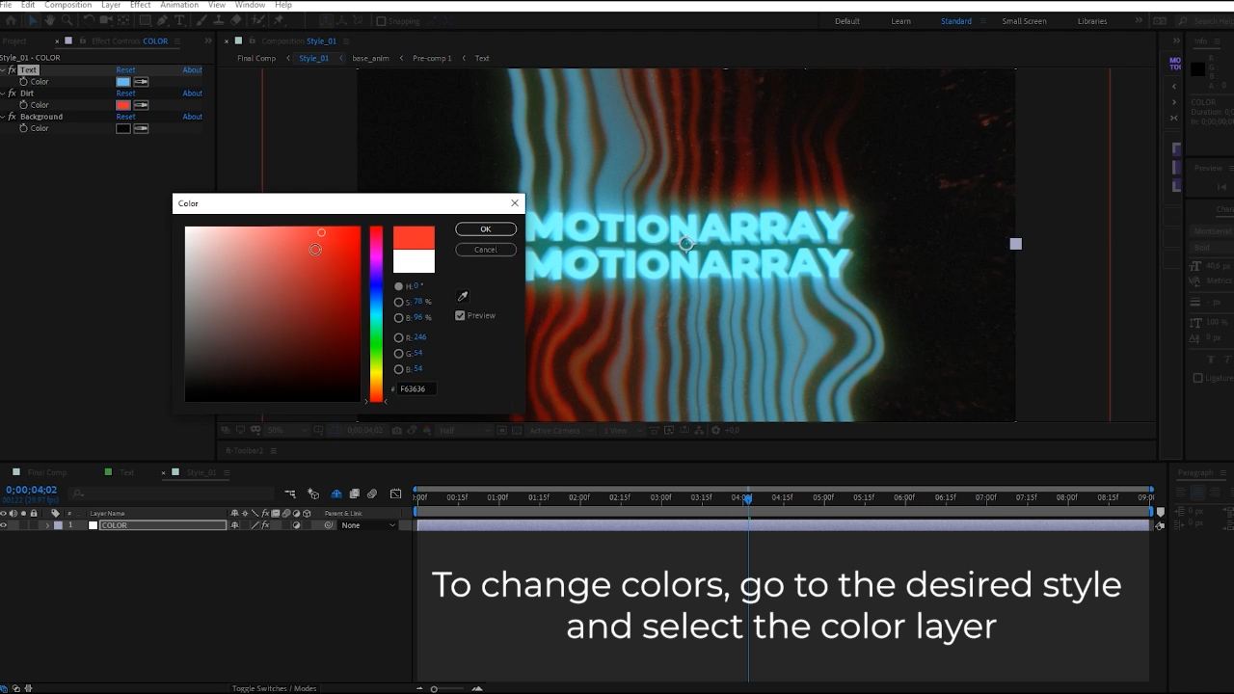
Task: Confirm color with OK button
Action: coord(485,229)
